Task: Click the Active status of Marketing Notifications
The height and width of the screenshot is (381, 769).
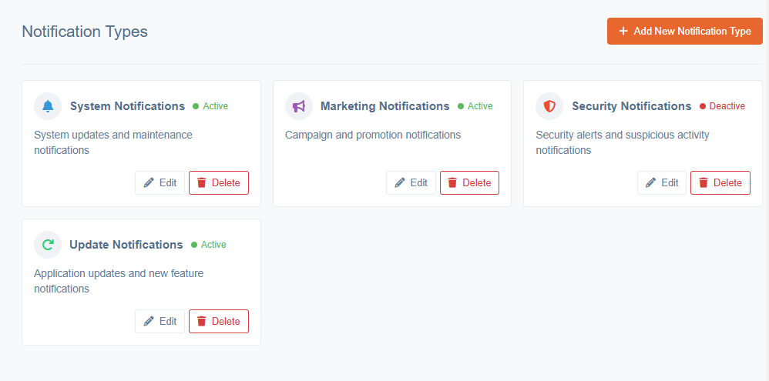Action: point(475,106)
